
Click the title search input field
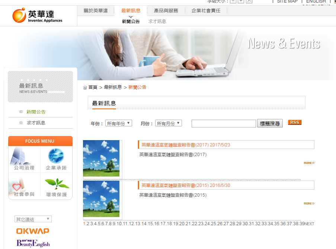224,123
